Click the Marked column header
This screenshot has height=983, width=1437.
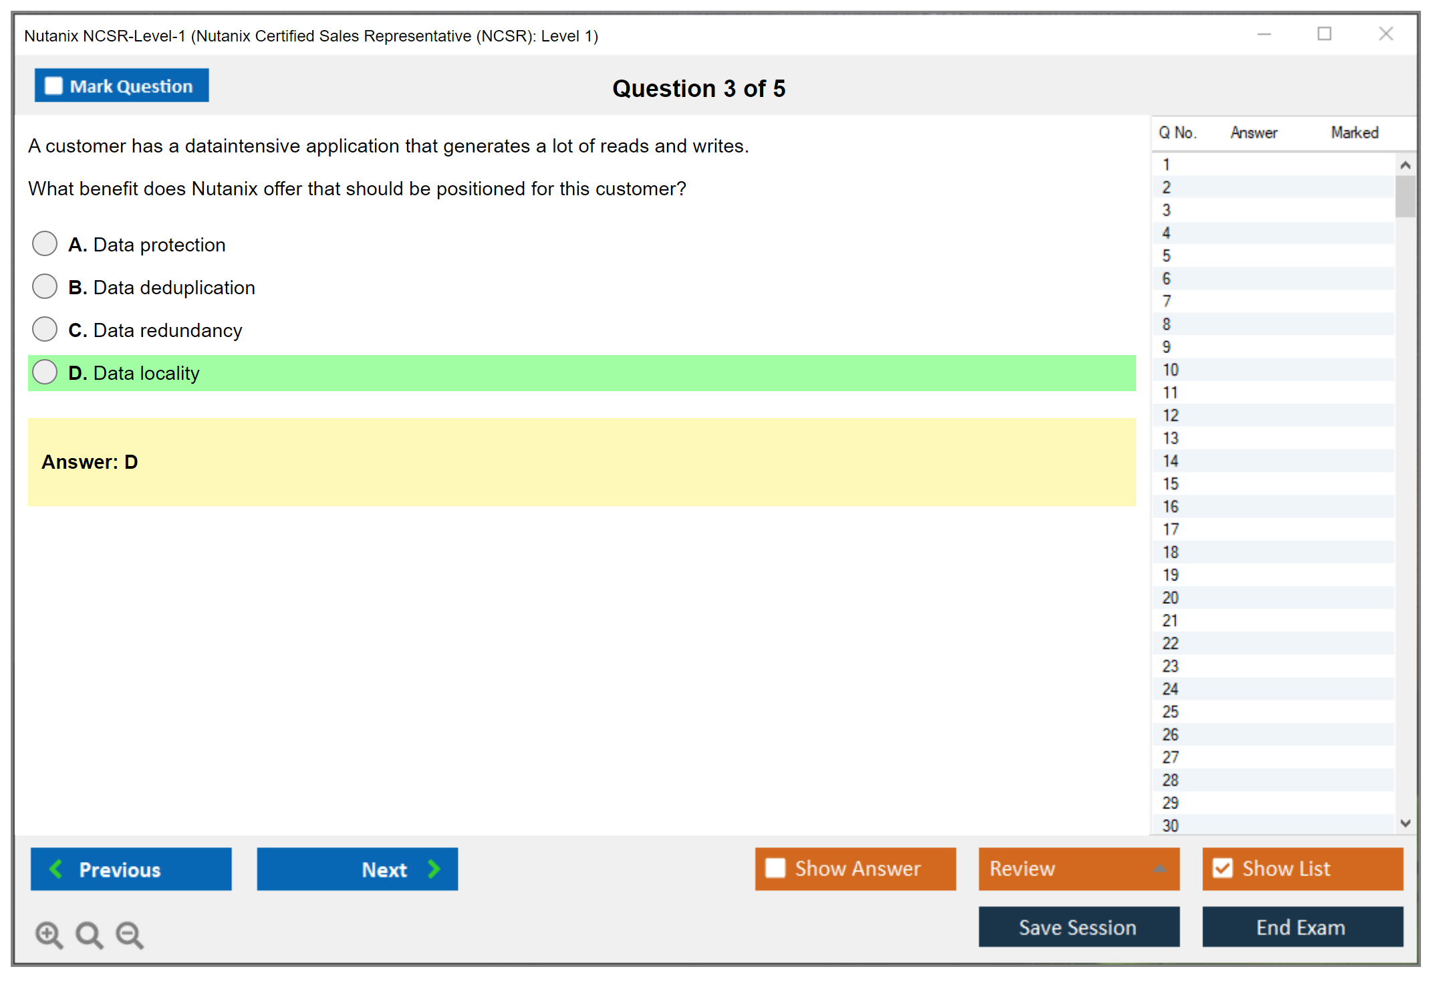[x=1354, y=132]
